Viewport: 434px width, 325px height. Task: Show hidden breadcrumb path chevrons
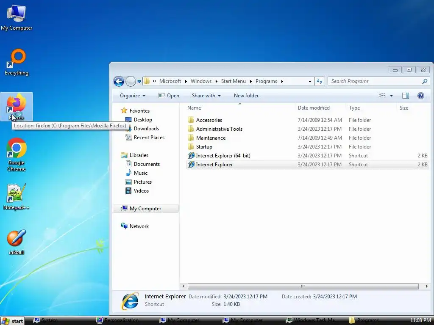(154, 81)
